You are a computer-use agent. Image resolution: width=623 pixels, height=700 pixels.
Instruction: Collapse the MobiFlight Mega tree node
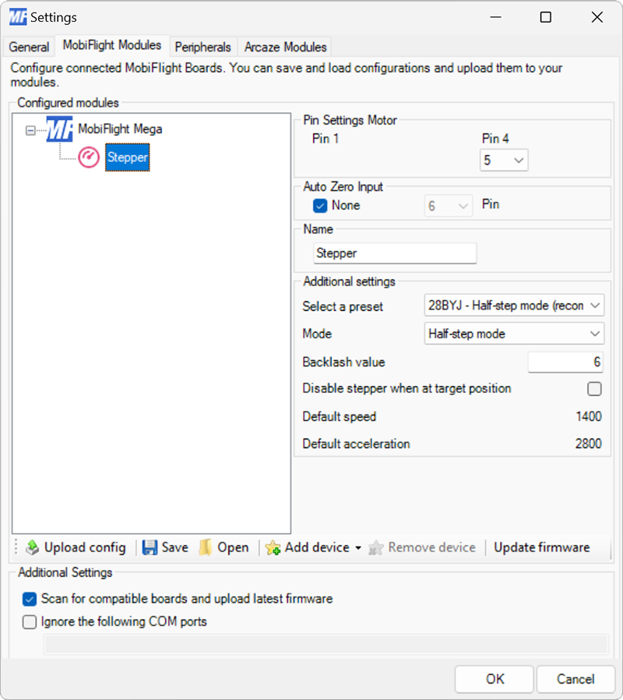pos(29,129)
